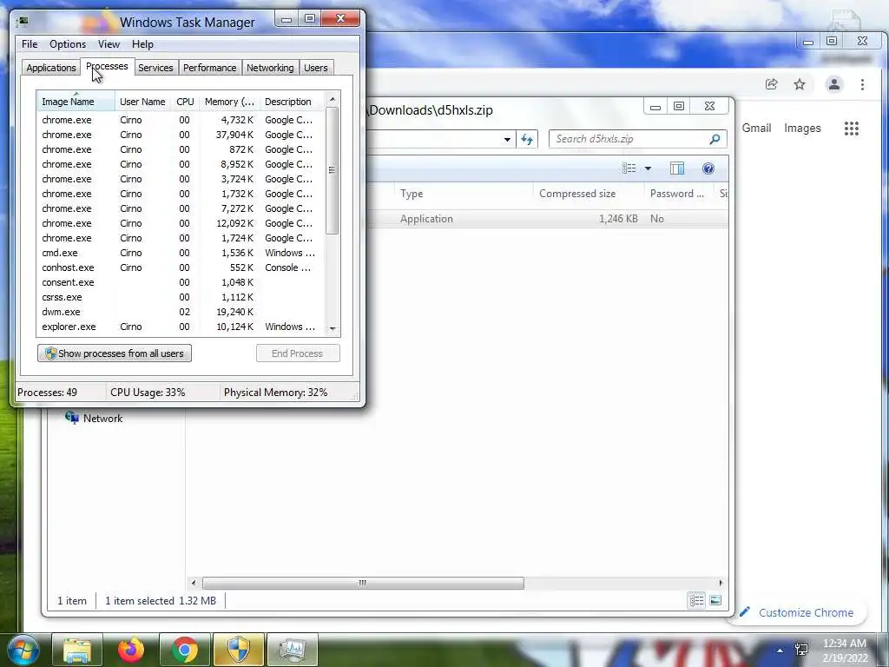Switch to the Users tab
This screenshot has height=667, width=889.
(x=315, y=68)
